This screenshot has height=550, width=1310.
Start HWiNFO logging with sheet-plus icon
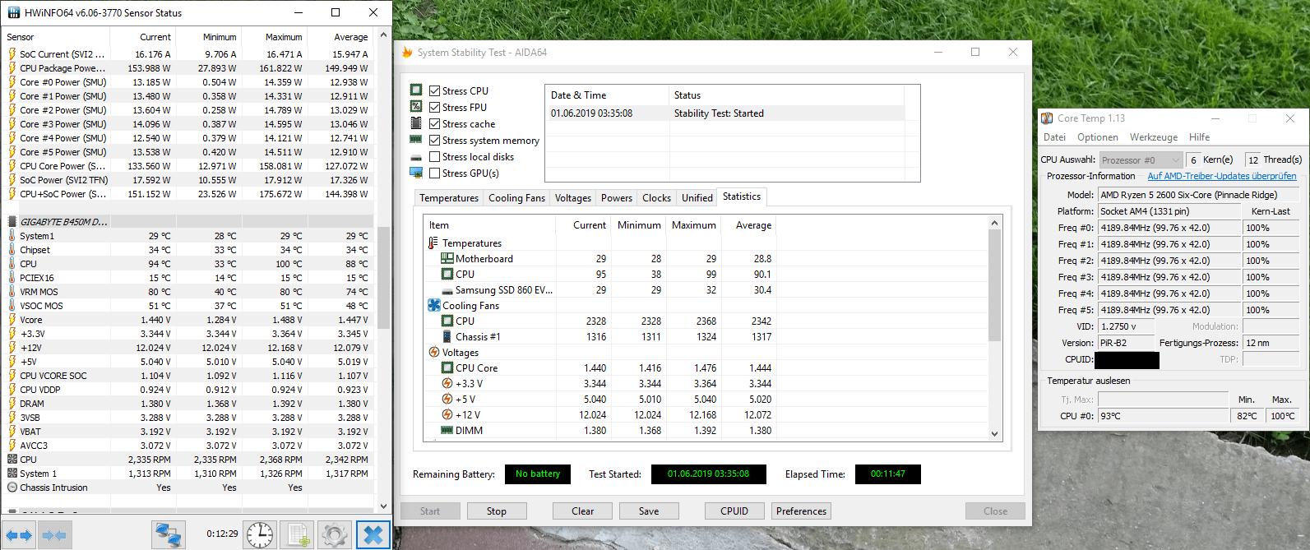[x=297, y=535]
